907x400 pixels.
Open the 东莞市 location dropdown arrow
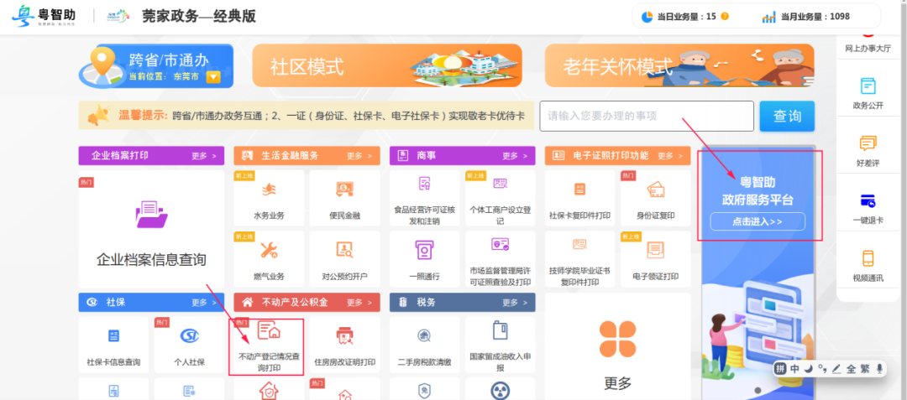[213, 77]
